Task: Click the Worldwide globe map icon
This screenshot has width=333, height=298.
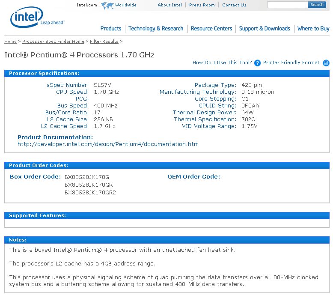Action: pyautogui.click(x=107, y=5)
